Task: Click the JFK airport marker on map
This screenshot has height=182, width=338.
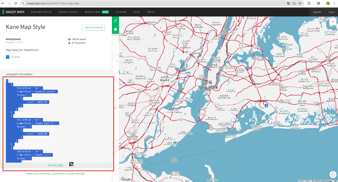Action: (x=266, y=105)
